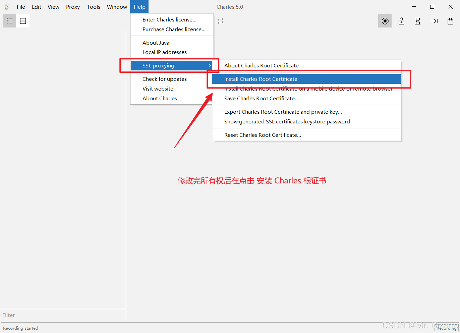The height and width of the screenshot is (333, 460).
Task: Expand SSL proxying submenu
Action: tap(172, 65)
